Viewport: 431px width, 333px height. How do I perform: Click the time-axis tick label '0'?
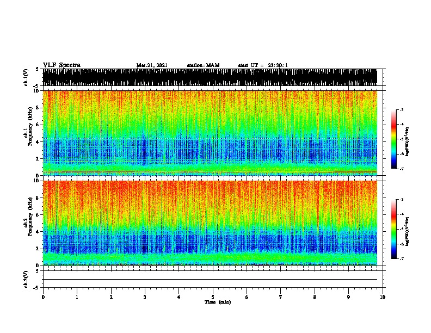[x=43, y=297]
